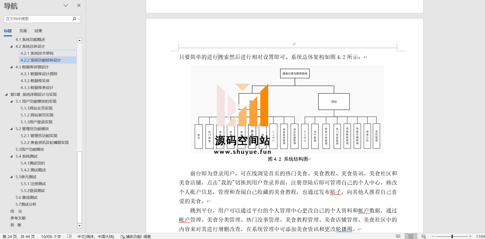Collapse the 5.4 系统测试 heading
Viewport: 485px width, 239px height.
11,156
